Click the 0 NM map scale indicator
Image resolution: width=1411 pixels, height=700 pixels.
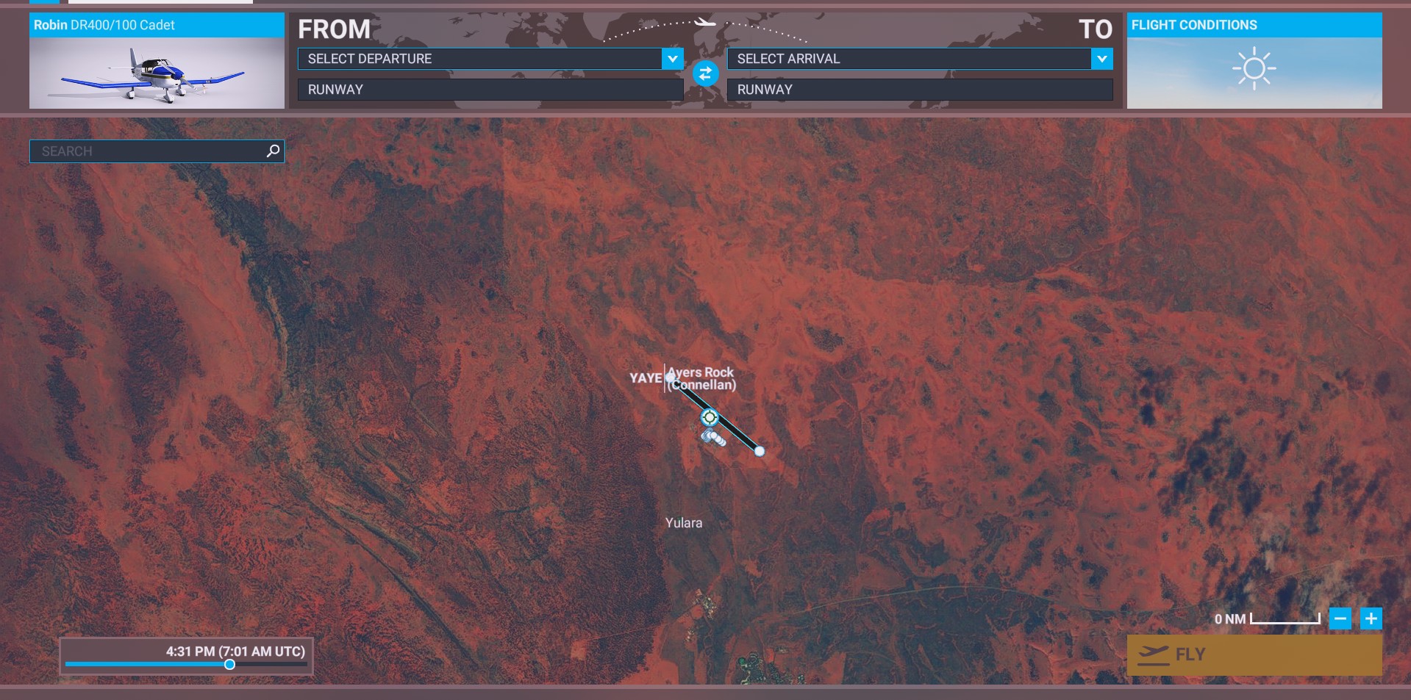1267,618
